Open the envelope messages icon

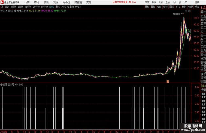(x=186, y=2)
